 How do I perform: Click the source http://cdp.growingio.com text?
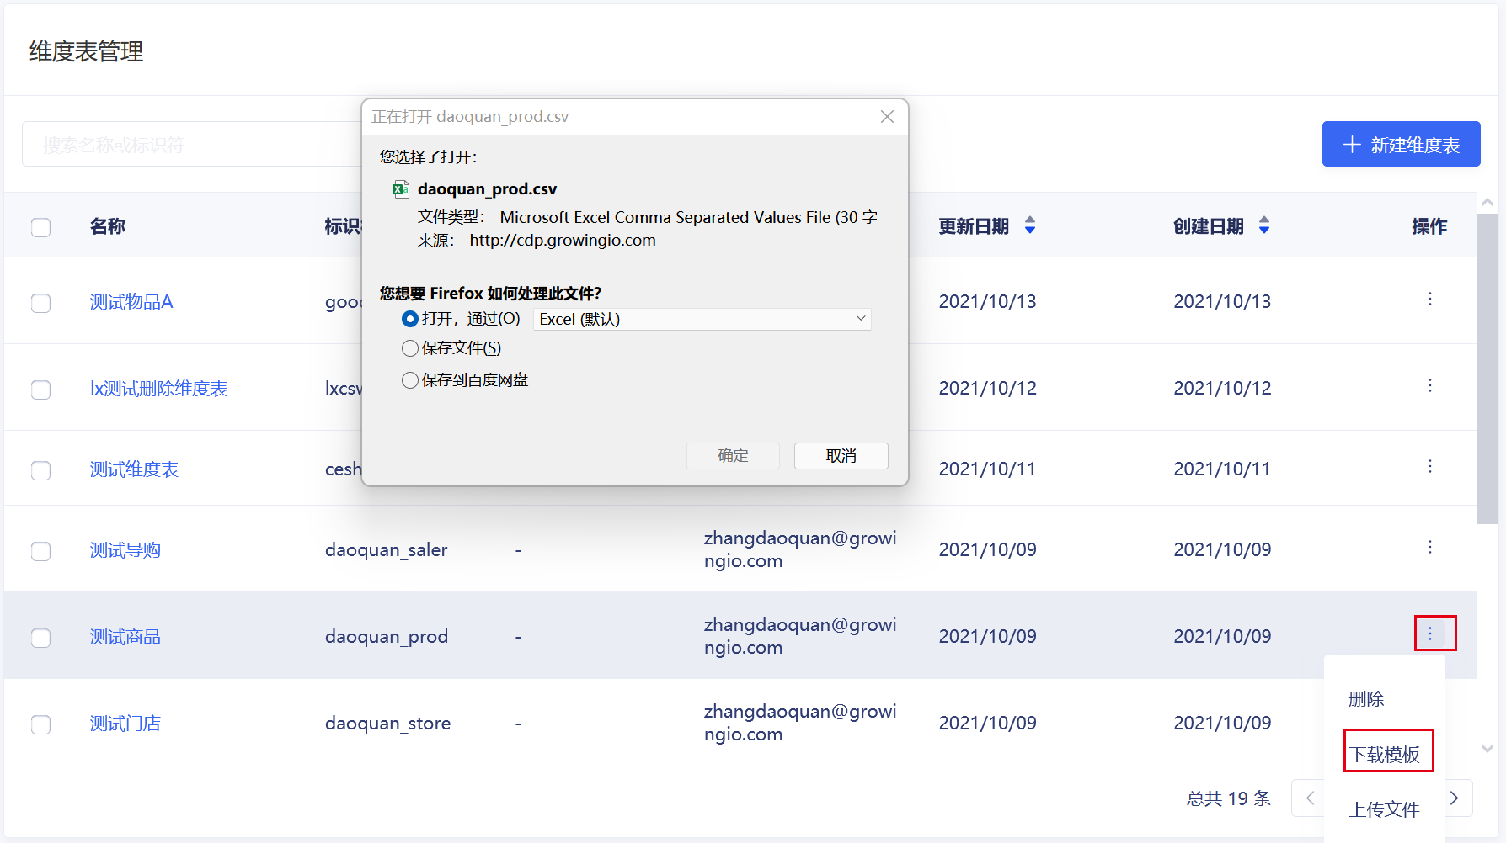click(563, 241)
